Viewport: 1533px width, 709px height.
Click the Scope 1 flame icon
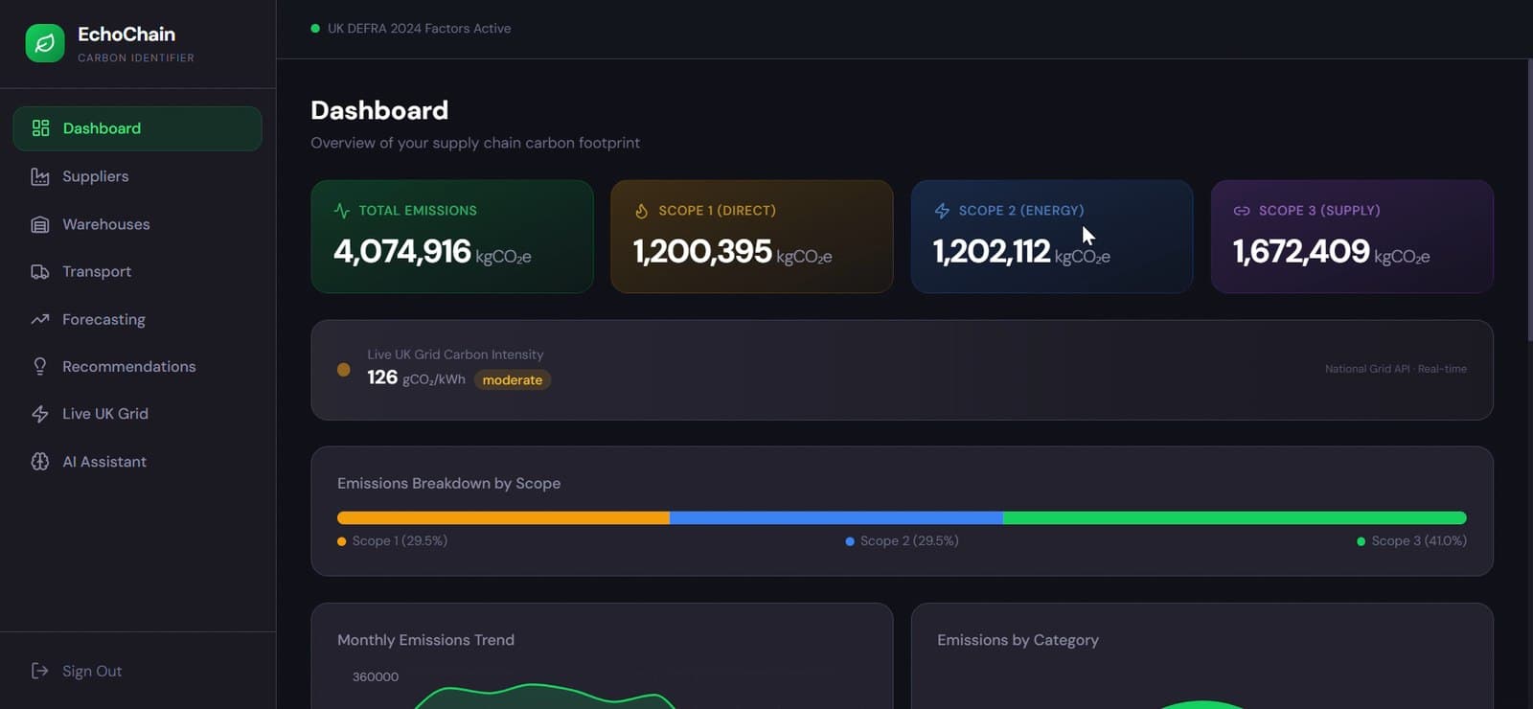point(642,211)
